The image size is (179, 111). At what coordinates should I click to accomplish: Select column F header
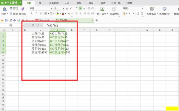click(x=84, y=30)
